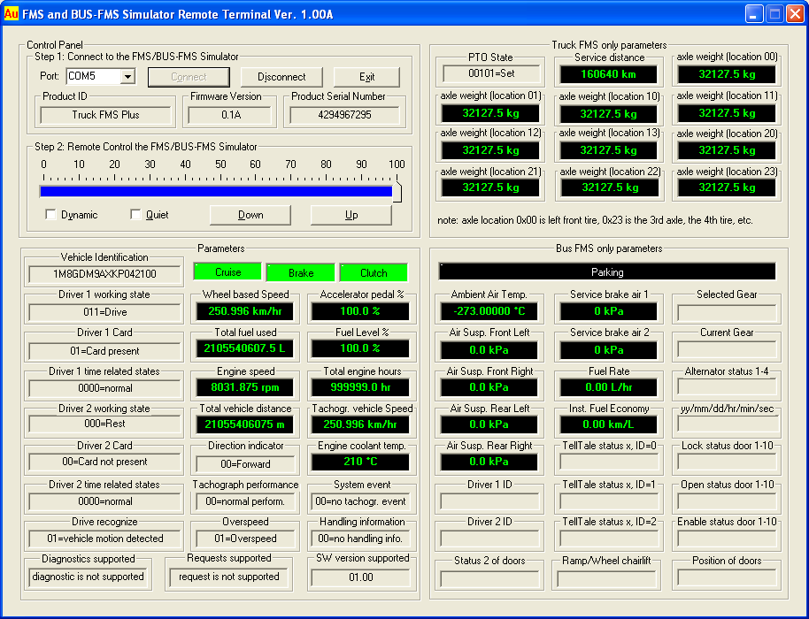The image size is (809, 619).
Task: Click the Engine speed 8031.875 rpm value
Action: click(x=244, y=387)
